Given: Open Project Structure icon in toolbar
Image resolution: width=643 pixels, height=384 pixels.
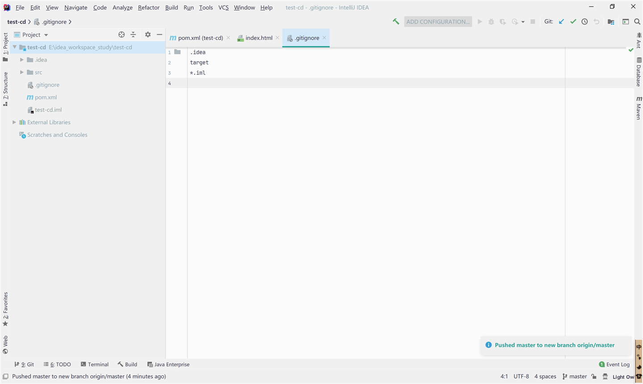Looking at the screenshot, I should 611,21.
